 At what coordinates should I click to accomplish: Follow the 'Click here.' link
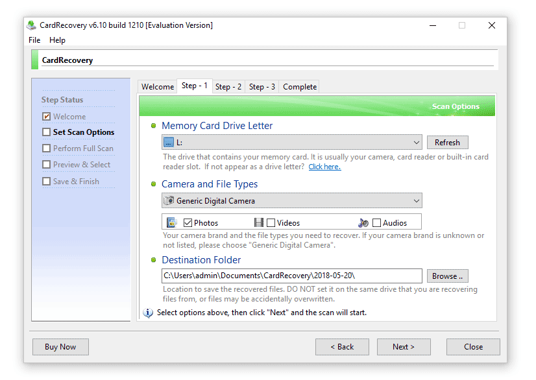pos(324,167)
